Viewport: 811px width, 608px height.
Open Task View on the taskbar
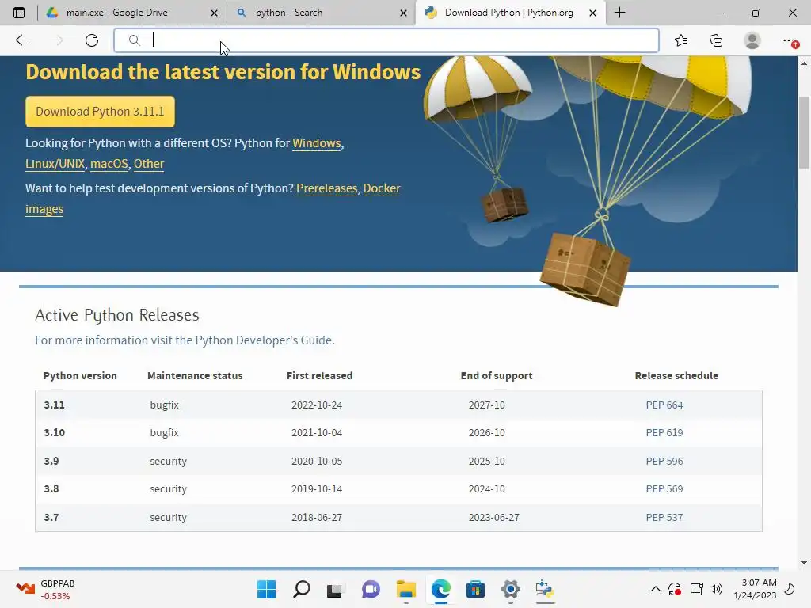click(x=335, y=589)
